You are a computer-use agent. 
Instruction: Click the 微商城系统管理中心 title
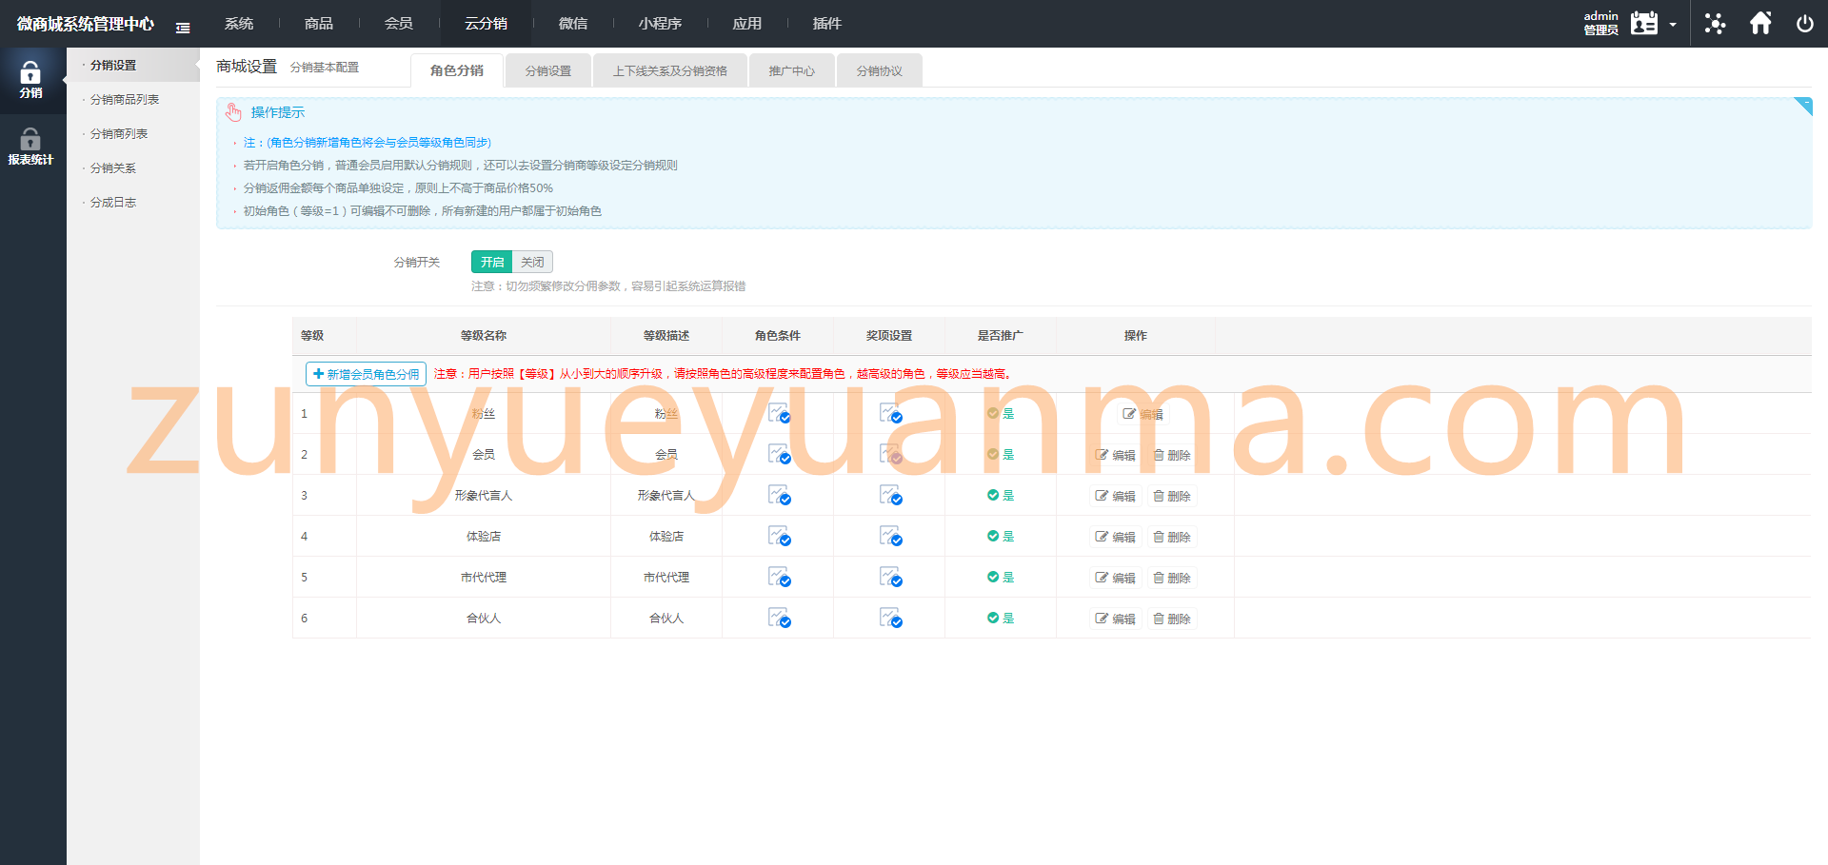point(86,24)
